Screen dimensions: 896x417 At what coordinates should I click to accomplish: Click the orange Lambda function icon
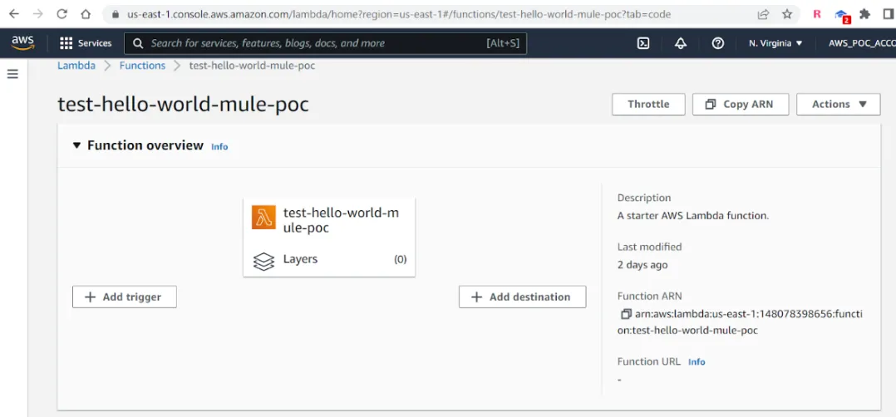(x=264, y=217)
